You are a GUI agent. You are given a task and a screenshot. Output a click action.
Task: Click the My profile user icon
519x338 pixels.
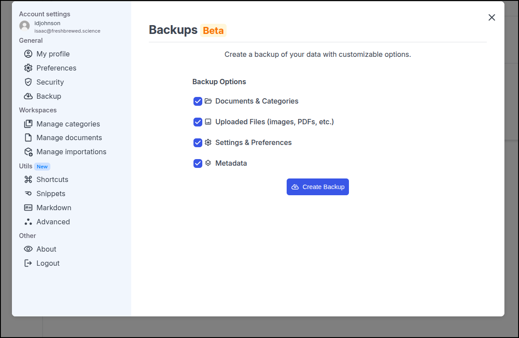click(x=28, y=54)
